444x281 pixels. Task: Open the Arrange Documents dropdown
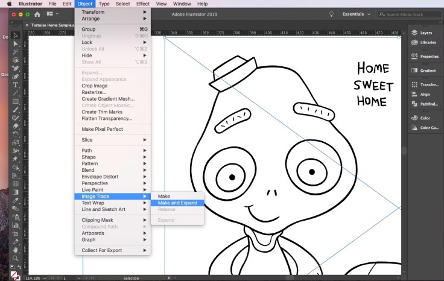tap(52, 14)
